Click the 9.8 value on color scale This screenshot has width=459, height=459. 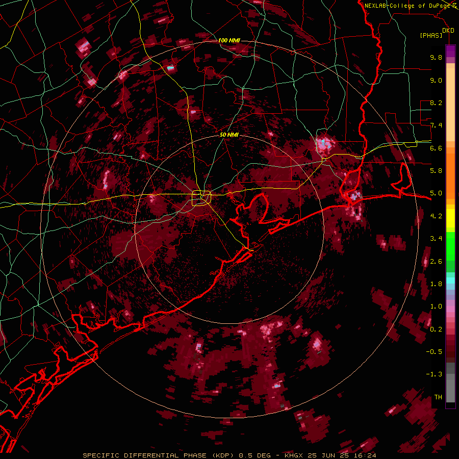436,57
